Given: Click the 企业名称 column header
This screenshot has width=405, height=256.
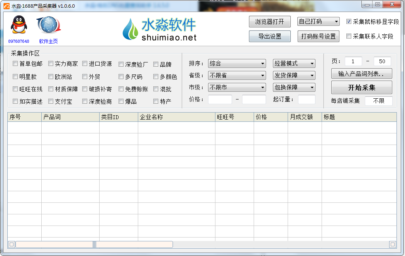Looking at the screenshot, I should [x=177, y=117].
